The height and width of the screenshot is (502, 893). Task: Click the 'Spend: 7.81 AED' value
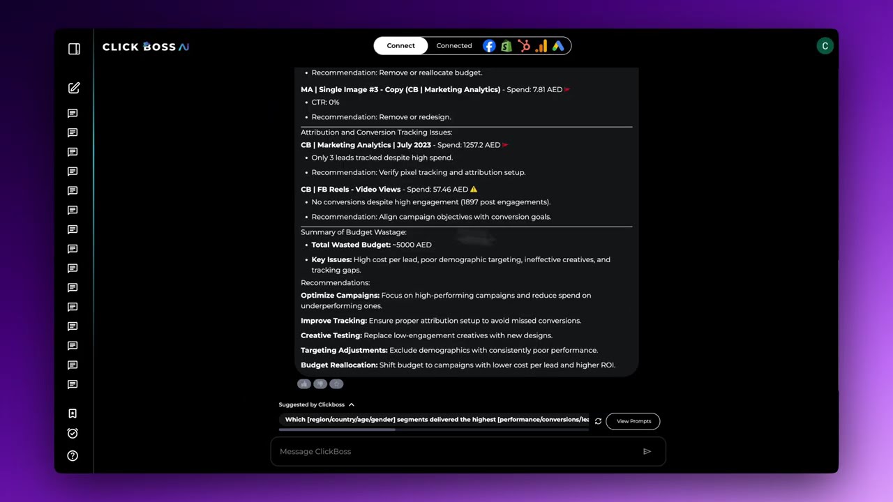[x=534, y=89]
